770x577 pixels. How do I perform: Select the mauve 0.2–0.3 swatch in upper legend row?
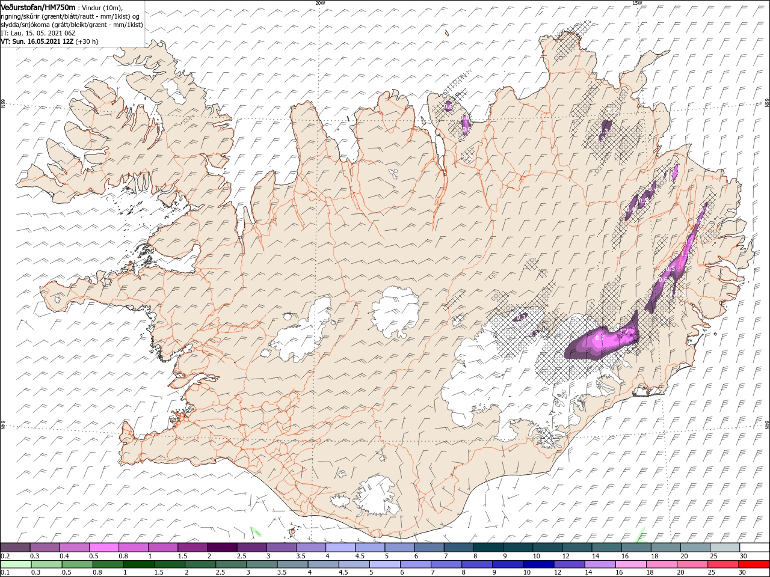tap(16, 548)
